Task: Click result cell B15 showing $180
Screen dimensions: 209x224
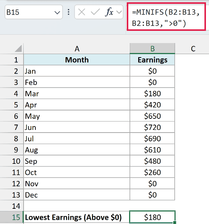Action: 152,217
